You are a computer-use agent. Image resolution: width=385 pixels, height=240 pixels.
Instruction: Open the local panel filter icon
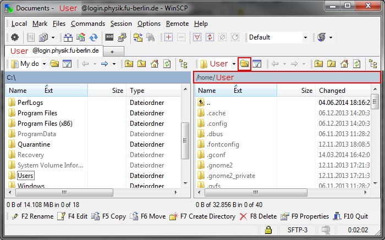(x=67, y=64)
